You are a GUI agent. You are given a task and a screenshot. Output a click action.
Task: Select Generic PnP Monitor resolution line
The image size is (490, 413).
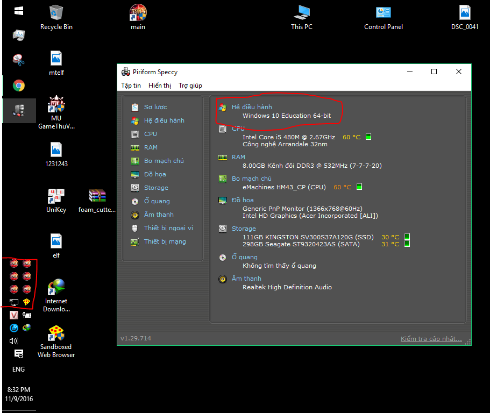point(302,209)
